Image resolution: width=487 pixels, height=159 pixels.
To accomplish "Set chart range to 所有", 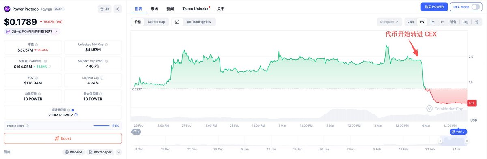I will coord(453,22).
